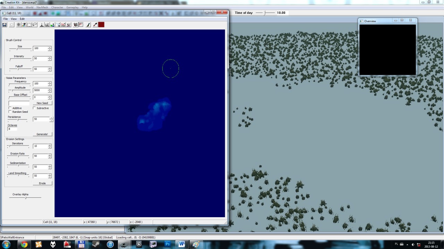Click the dark red color swatch
The image size is (444, 249).
(x=101, y=25)
